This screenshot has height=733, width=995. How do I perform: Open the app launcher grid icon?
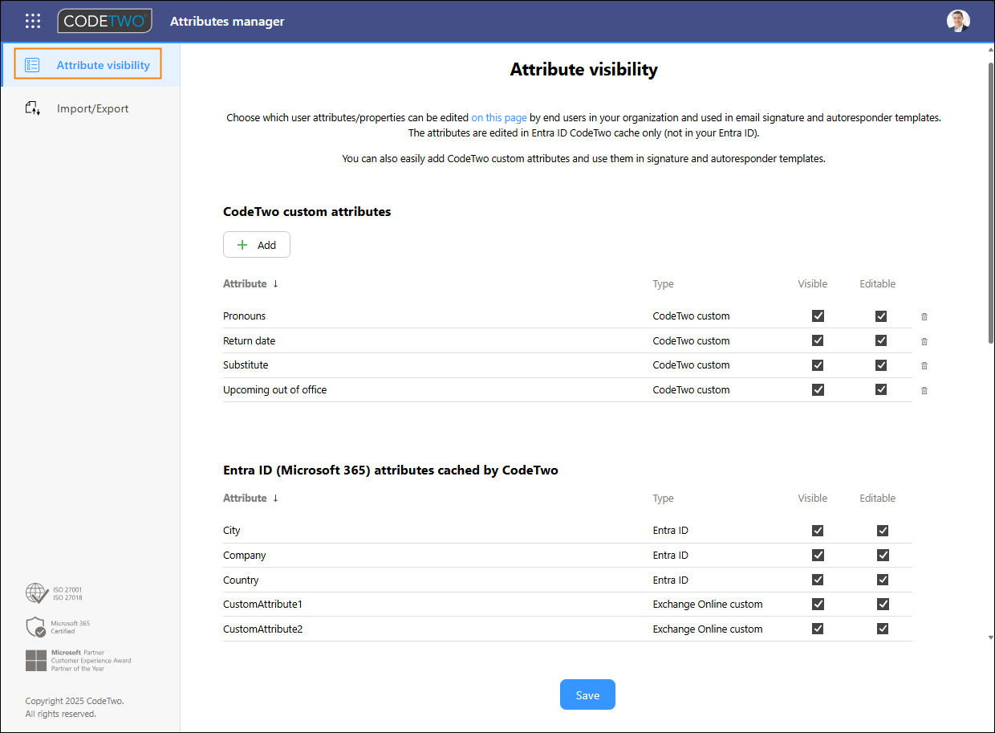[x=33, y=22]
